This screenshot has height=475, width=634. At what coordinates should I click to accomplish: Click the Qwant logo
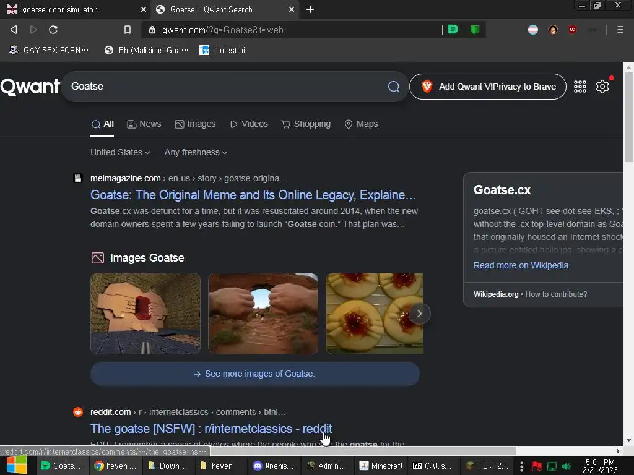click(30, 87)
